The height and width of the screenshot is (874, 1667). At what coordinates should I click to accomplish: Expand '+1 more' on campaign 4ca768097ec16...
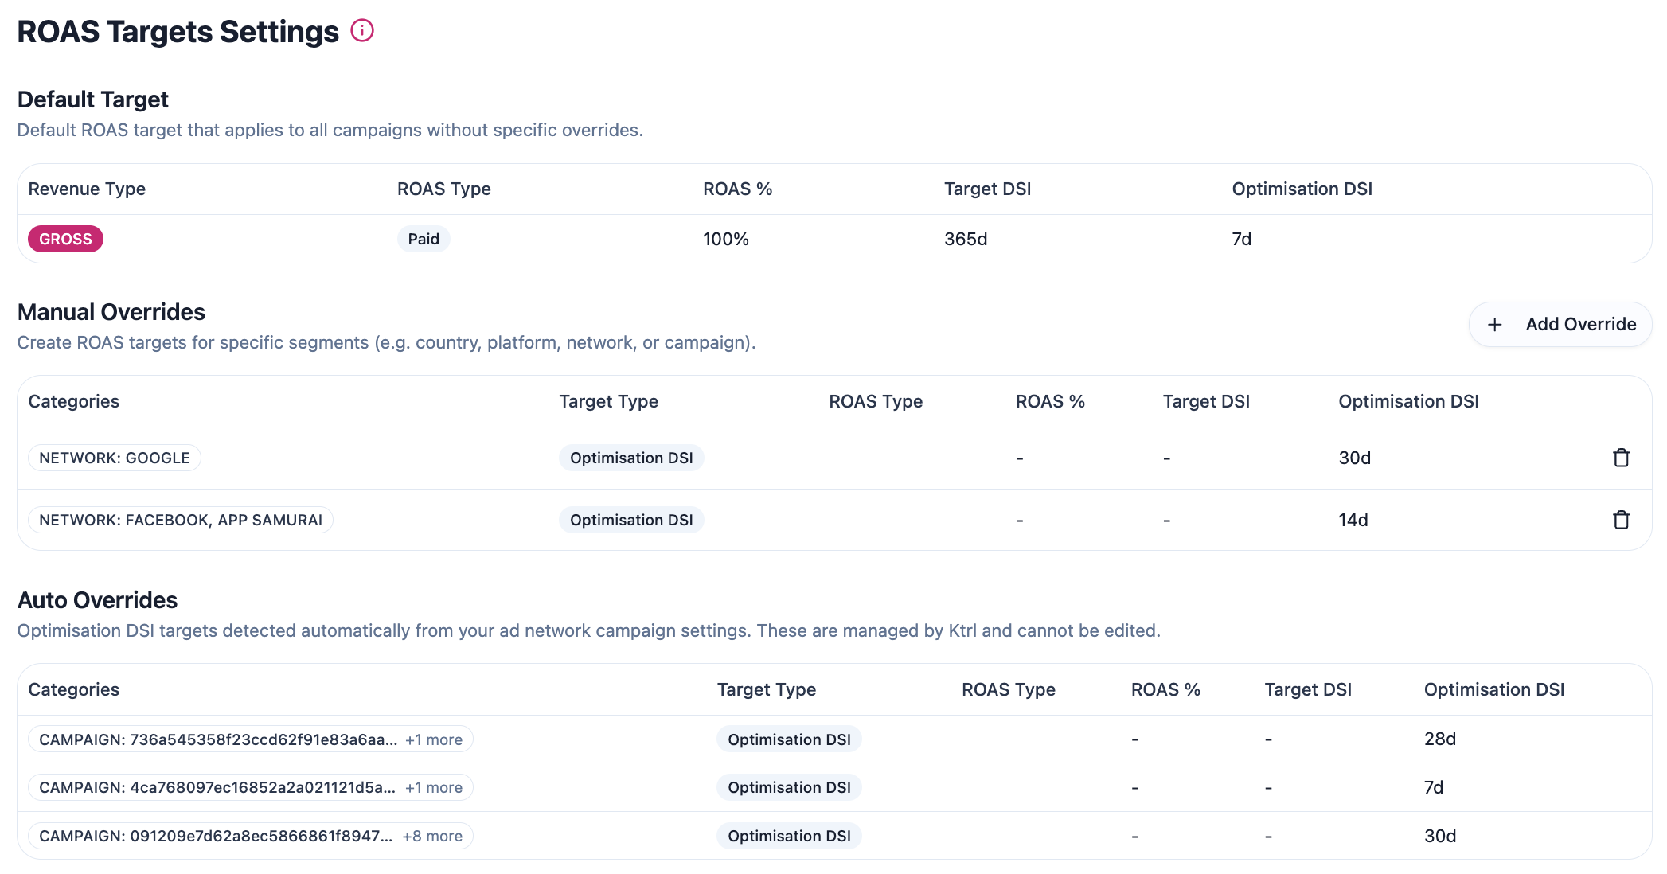pos(434,787)
